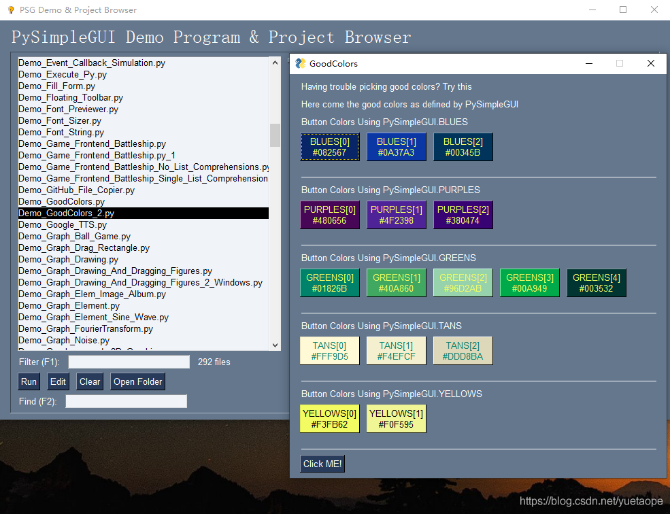Viewport: 670px width, 514px height.
Task: Close the GoodColors window
Action: (x=651, y=63)
